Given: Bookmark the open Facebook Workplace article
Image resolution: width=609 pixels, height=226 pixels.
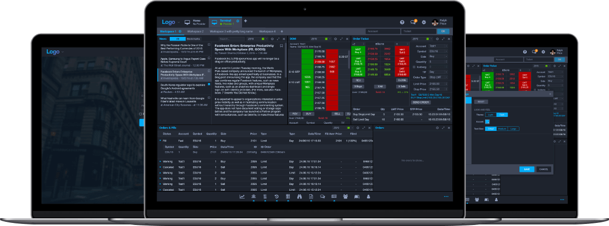Looking at the screenshot, I should (281, 45).
